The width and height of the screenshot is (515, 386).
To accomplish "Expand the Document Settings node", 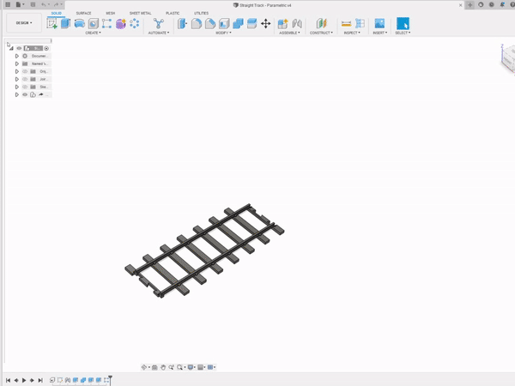I will 17,56.
